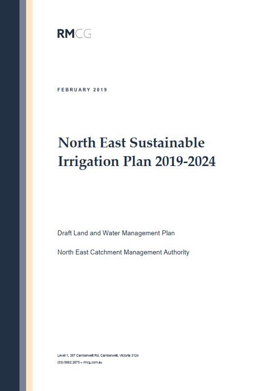Click the word "FEBRUARY" in the date
The width and height of the screenshot is (273, 391).
coord(74,90)
